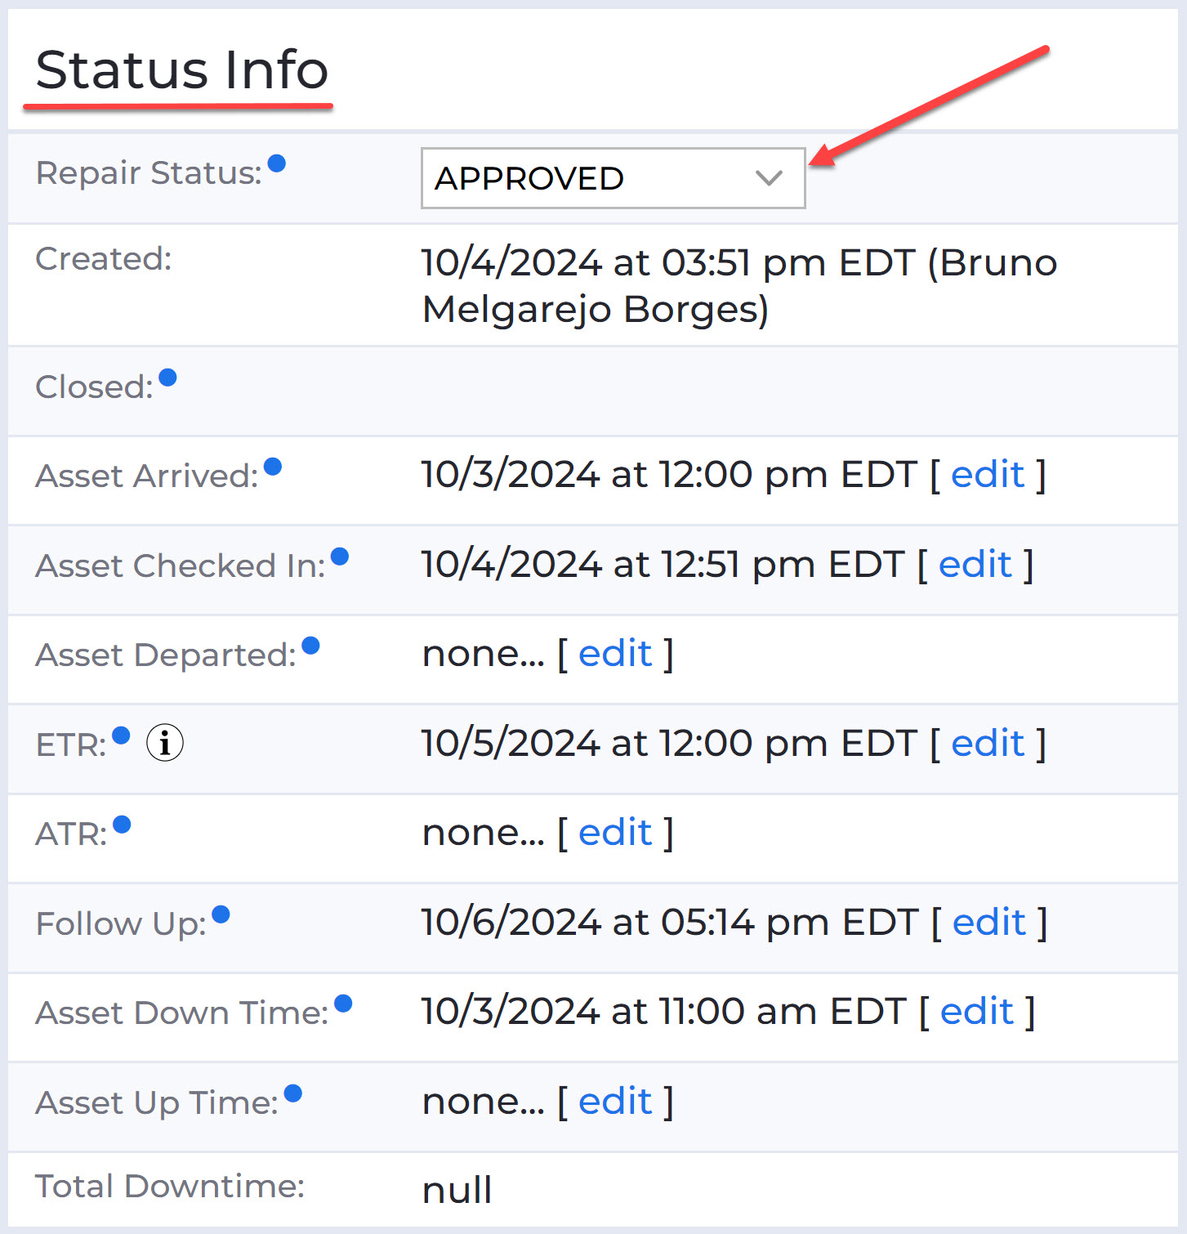Edit the ATR value
The height and width of the screenshot is (1234, 1187).
click(x=615, y=832)
